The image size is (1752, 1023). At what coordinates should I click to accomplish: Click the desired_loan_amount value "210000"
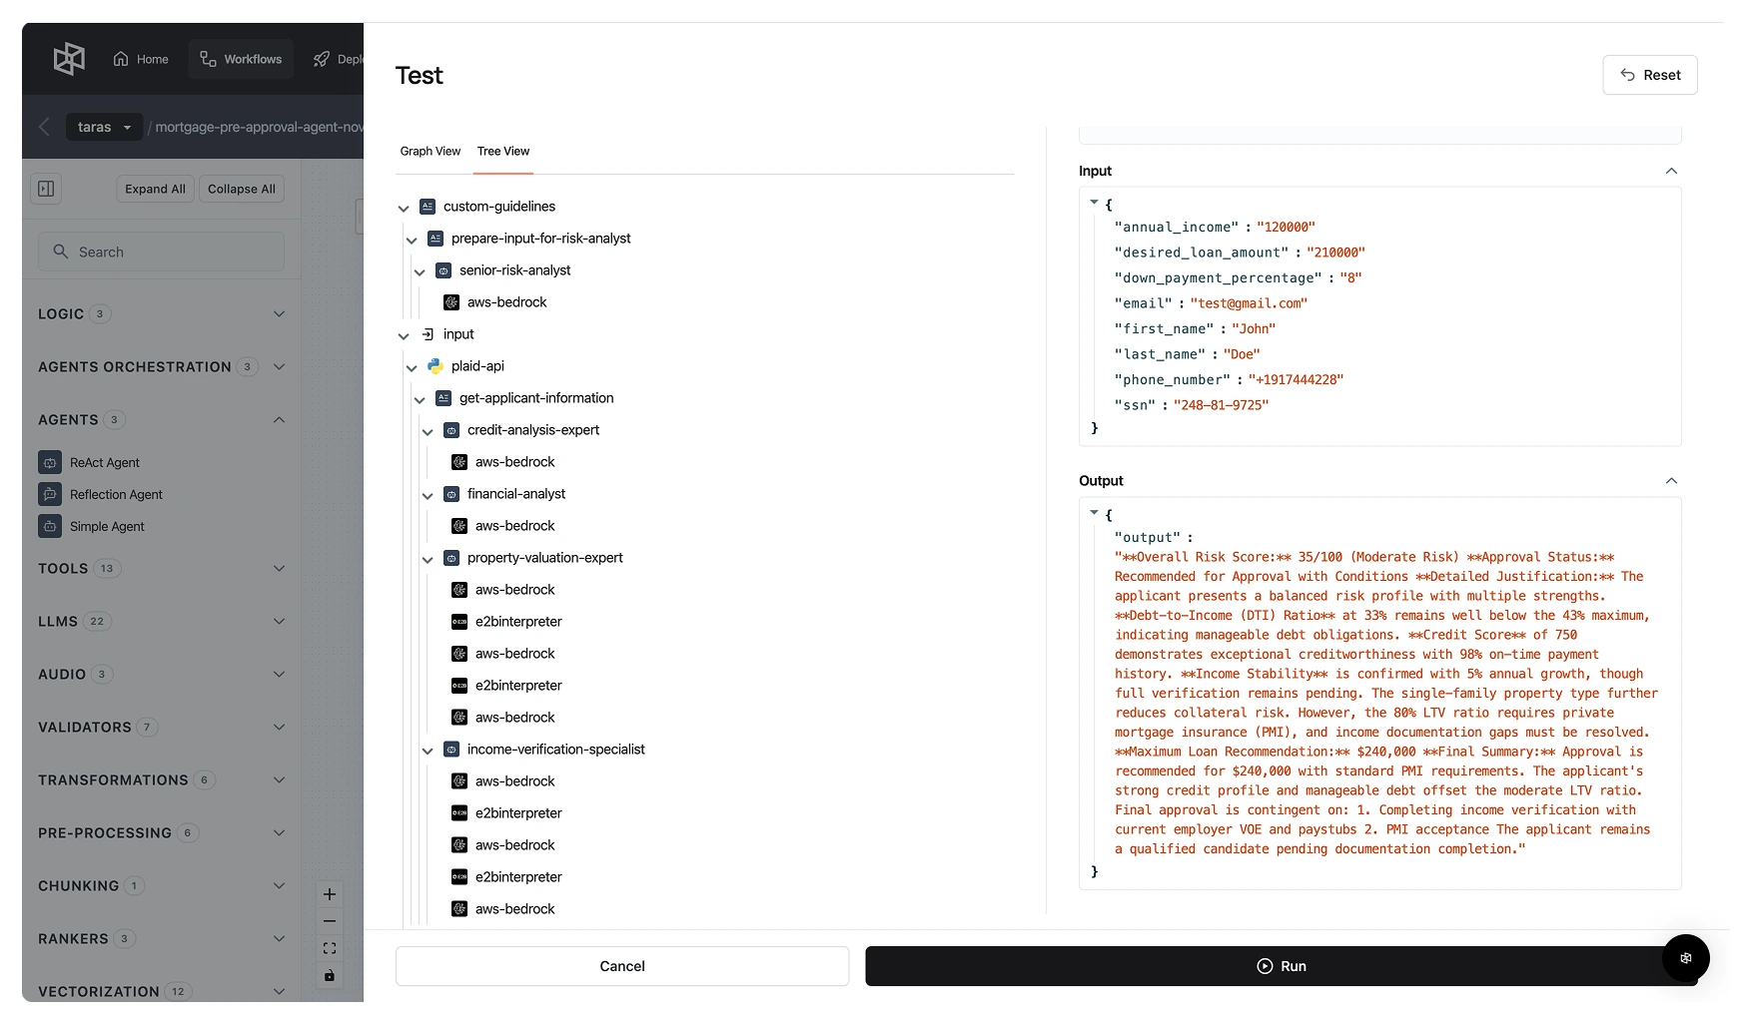tap(1335, 253)
